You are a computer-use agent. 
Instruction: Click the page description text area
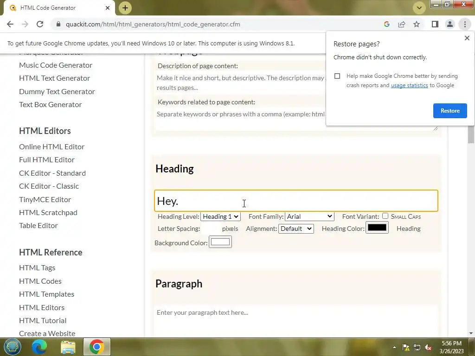click(241, 83)
